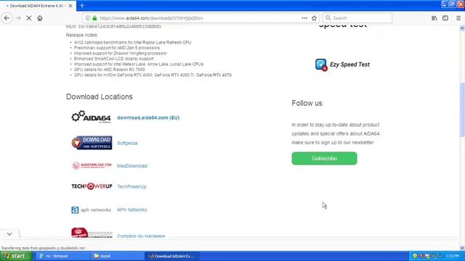
Task: Open page actions three-dot menu
Action: (x=304, y=18)
